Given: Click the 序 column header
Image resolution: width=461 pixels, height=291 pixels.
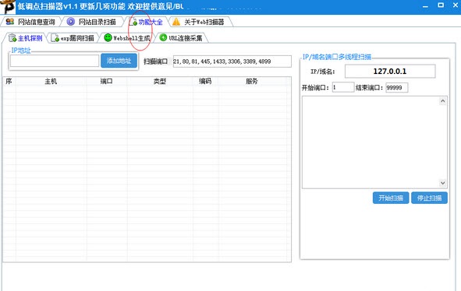Looking at the screenshot, I should click(x=9, y=81).
